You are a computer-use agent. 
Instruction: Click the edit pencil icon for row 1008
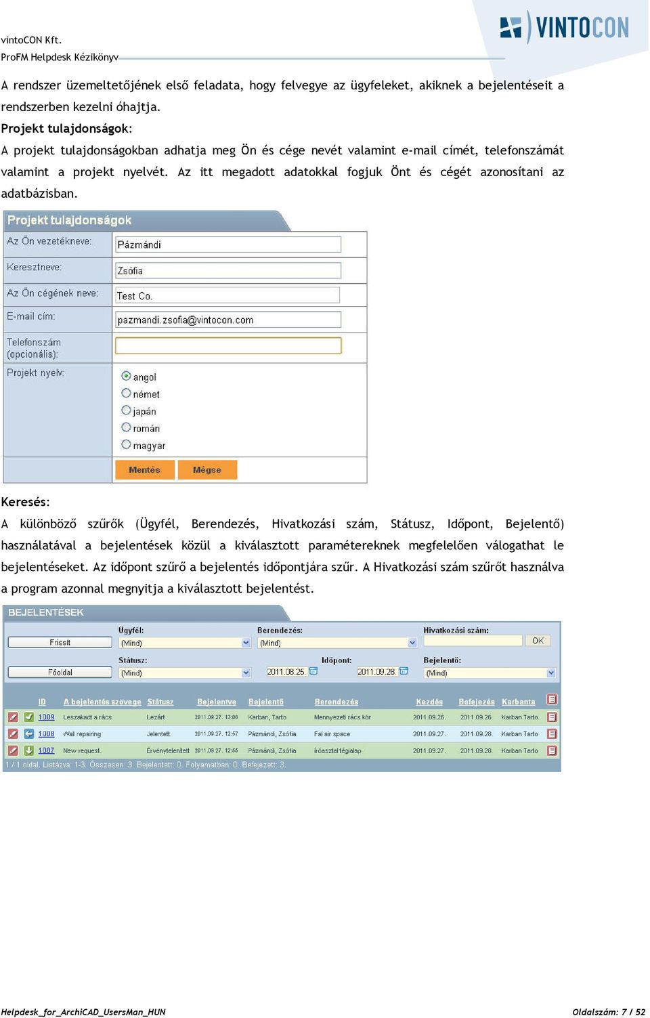[12, 734]
